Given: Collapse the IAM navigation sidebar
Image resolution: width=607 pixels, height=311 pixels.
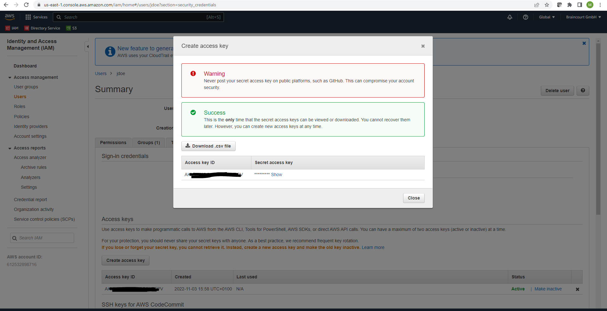Looking at the screenshot, I should [x=88, y=46].
